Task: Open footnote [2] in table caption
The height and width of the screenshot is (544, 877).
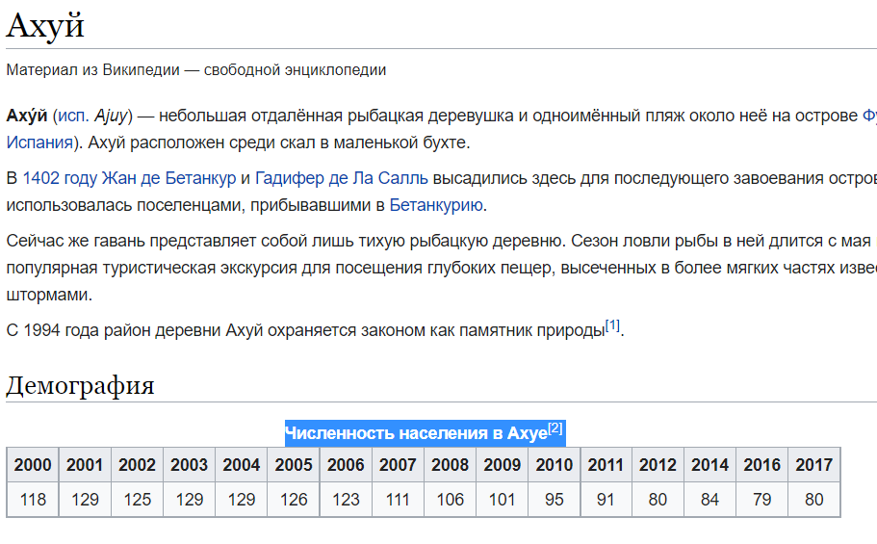Action: tap(555, 428)
